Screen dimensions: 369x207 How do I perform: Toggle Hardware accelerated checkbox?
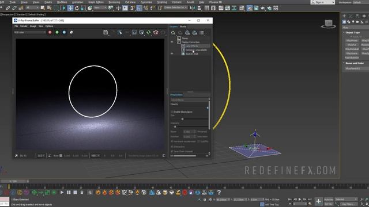coord(172,141)
